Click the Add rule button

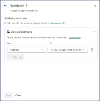[x=15, y=57]
